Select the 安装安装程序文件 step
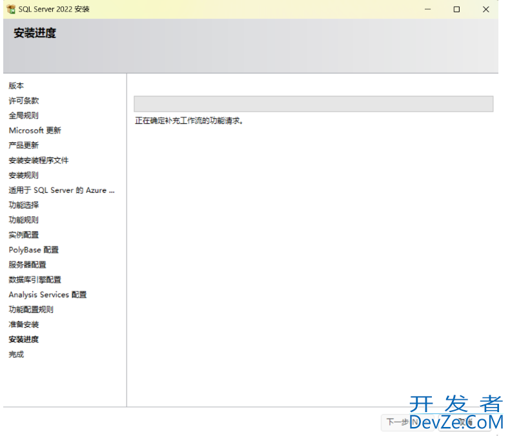Viewport: 510px width, 436px height. [39, 161]
